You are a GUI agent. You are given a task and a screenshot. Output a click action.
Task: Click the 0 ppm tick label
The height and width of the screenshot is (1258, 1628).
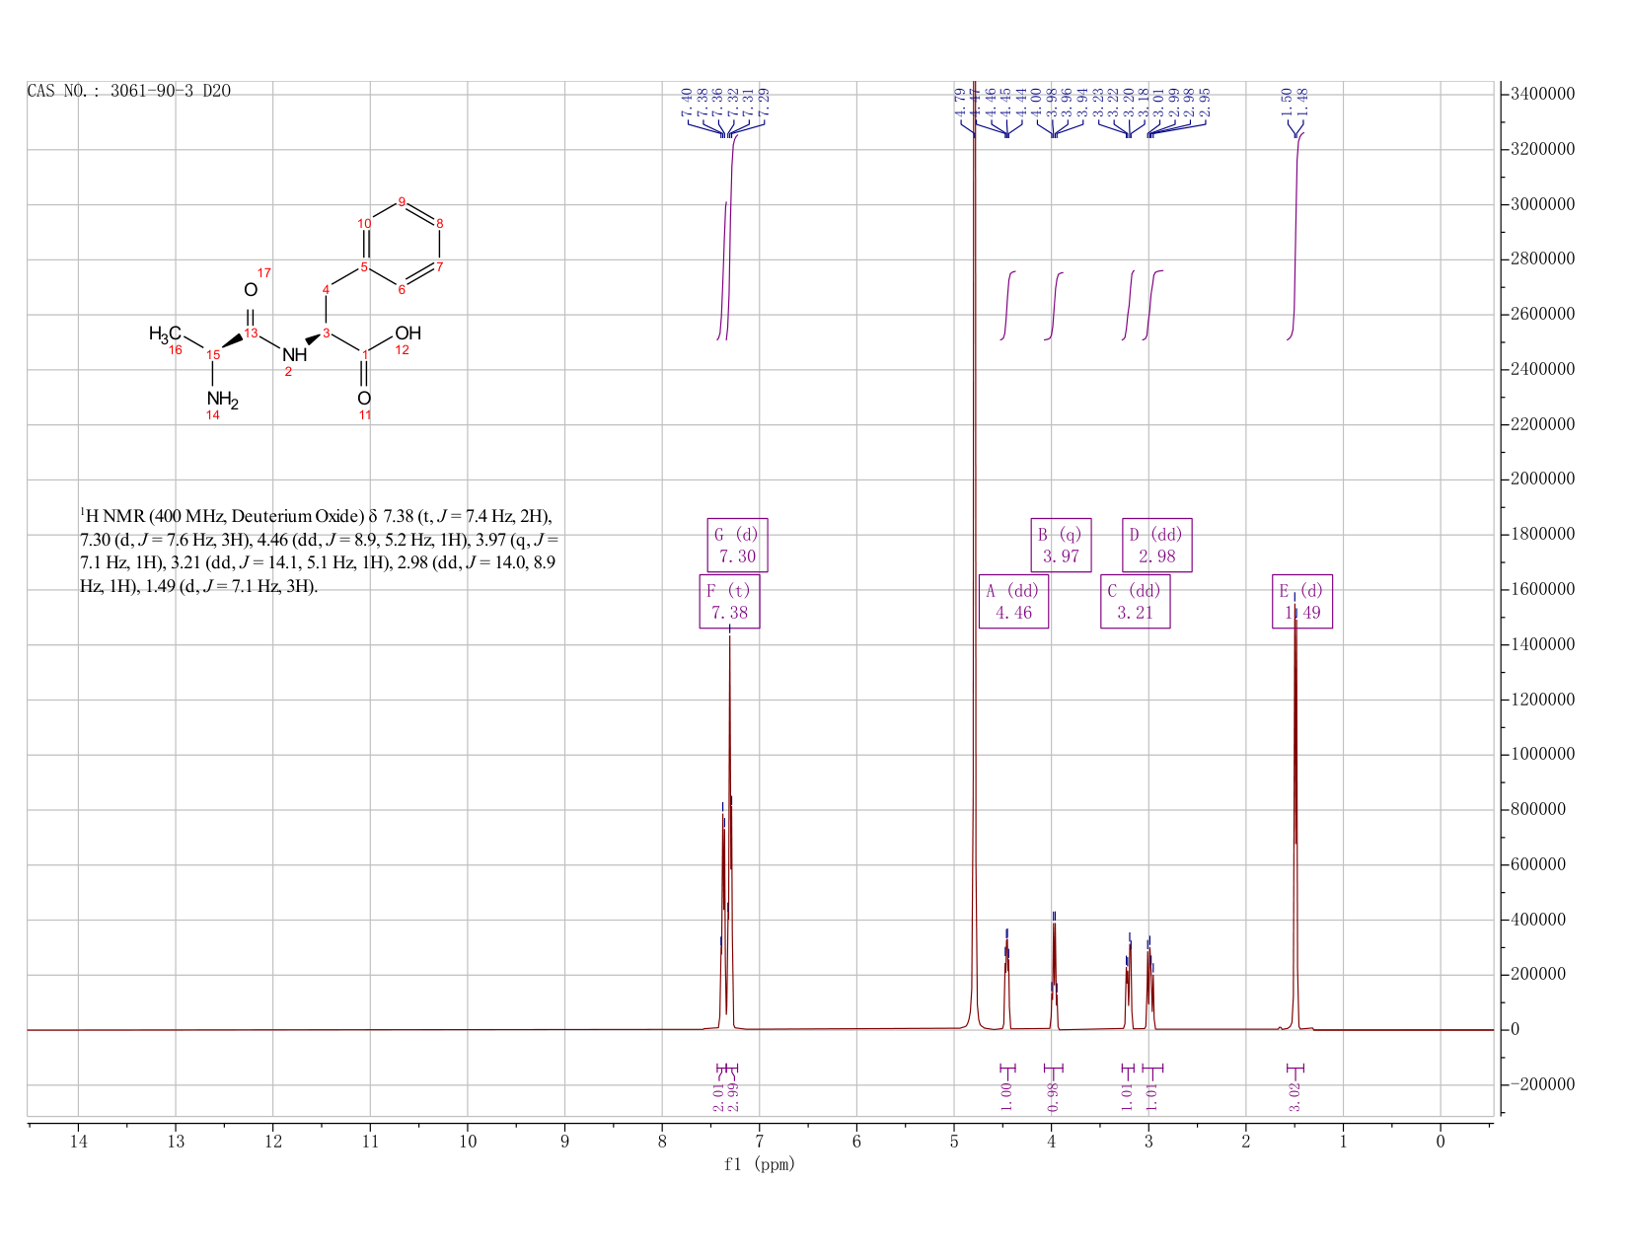pyautogui.click(x=1441, y=1142)
